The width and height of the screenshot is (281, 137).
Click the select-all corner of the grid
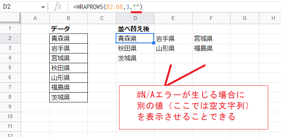(x=11, y=18)
